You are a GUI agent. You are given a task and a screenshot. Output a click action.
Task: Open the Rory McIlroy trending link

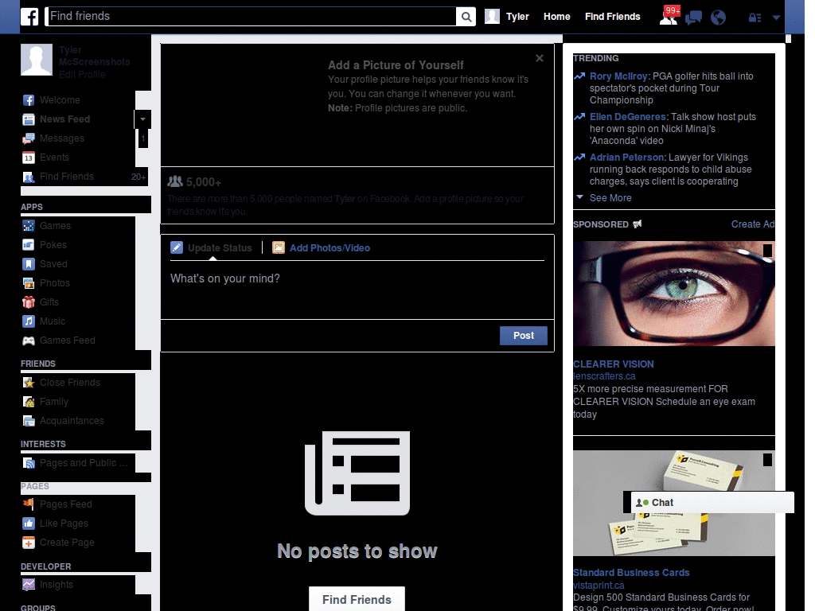click(618, 76)
